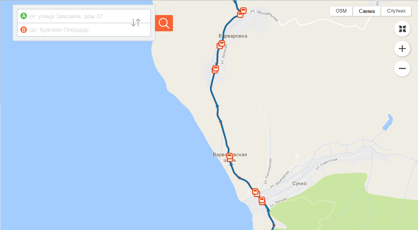
Task: Swap origin and destination with arrows icon
Action: point(136,23)
